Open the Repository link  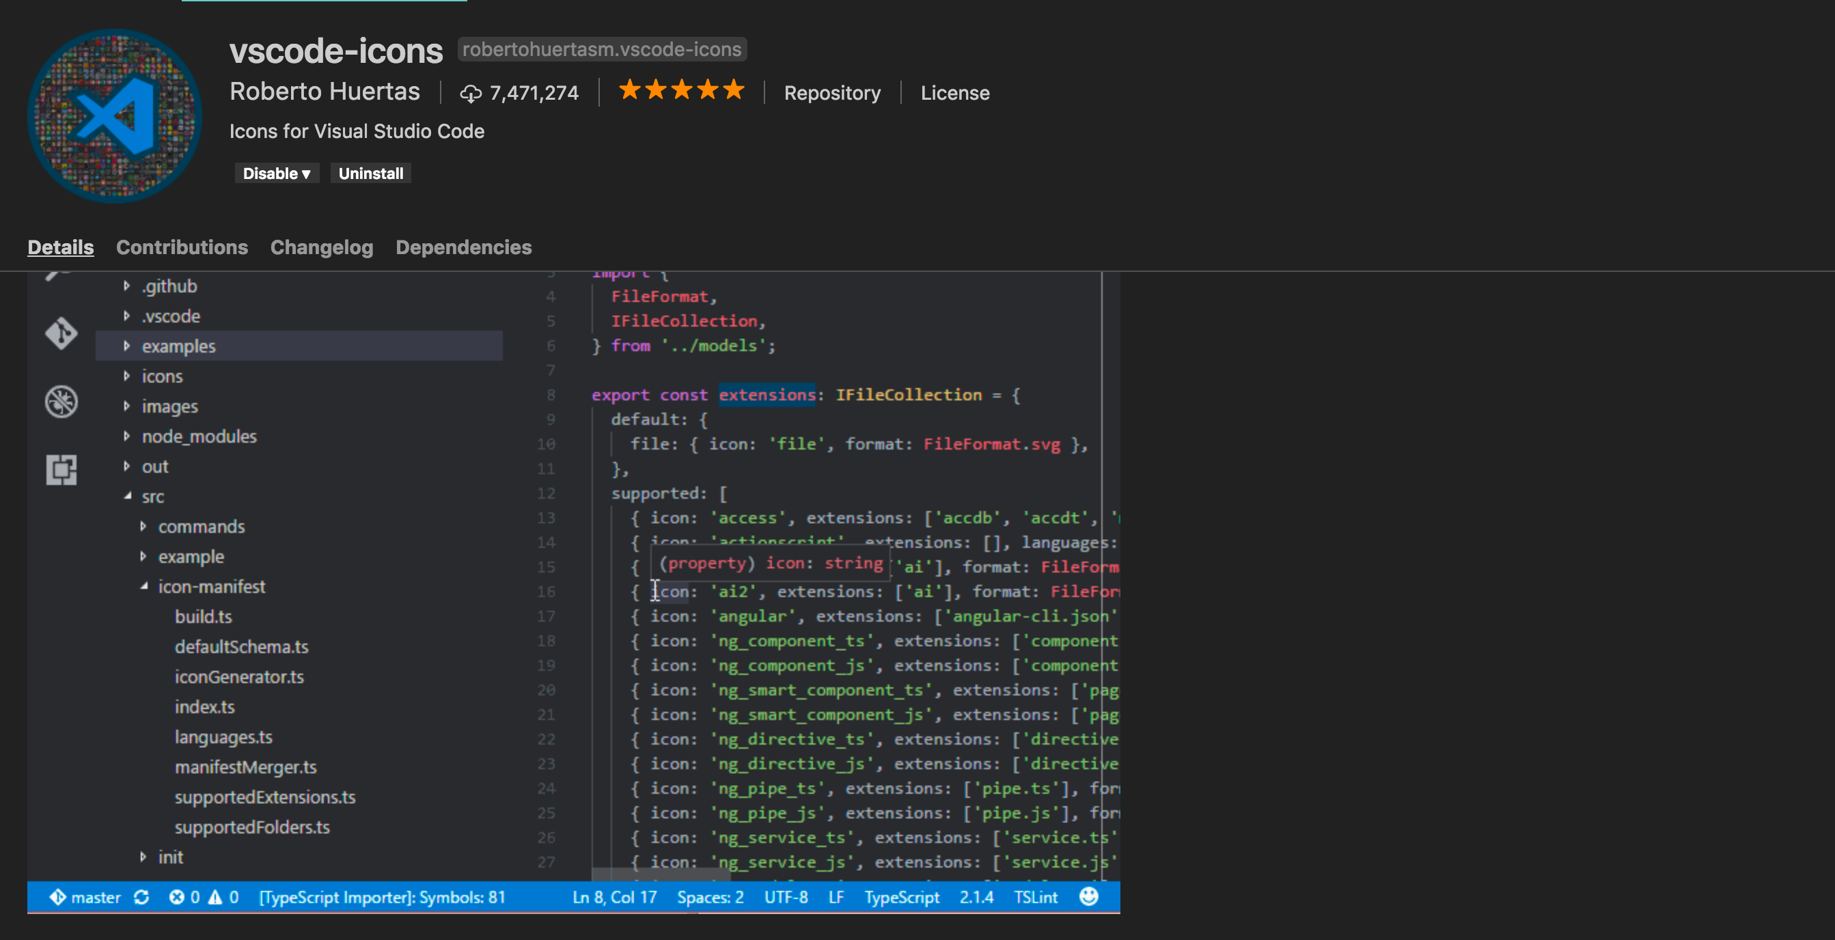coord(832,93)
